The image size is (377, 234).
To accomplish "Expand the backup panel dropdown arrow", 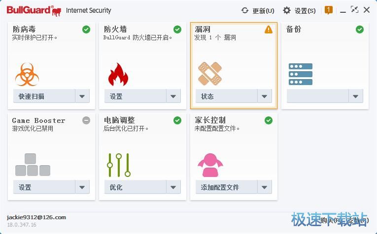I will pos(356,96).
